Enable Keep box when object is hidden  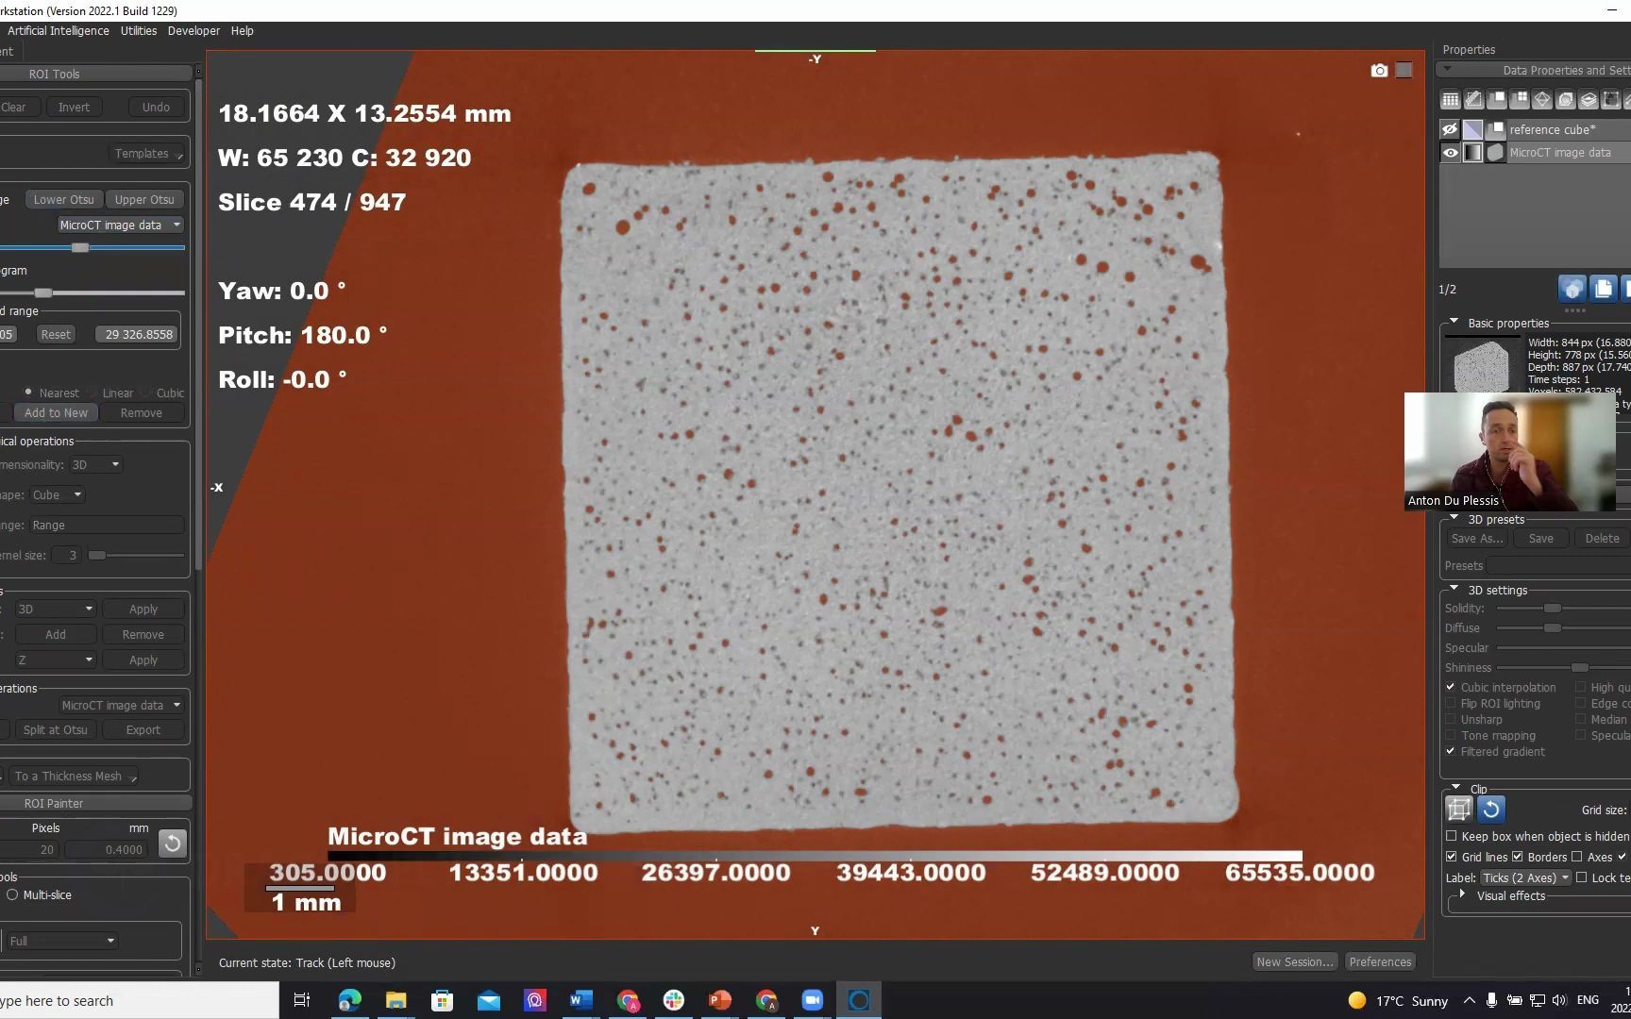click(1452, 836)
